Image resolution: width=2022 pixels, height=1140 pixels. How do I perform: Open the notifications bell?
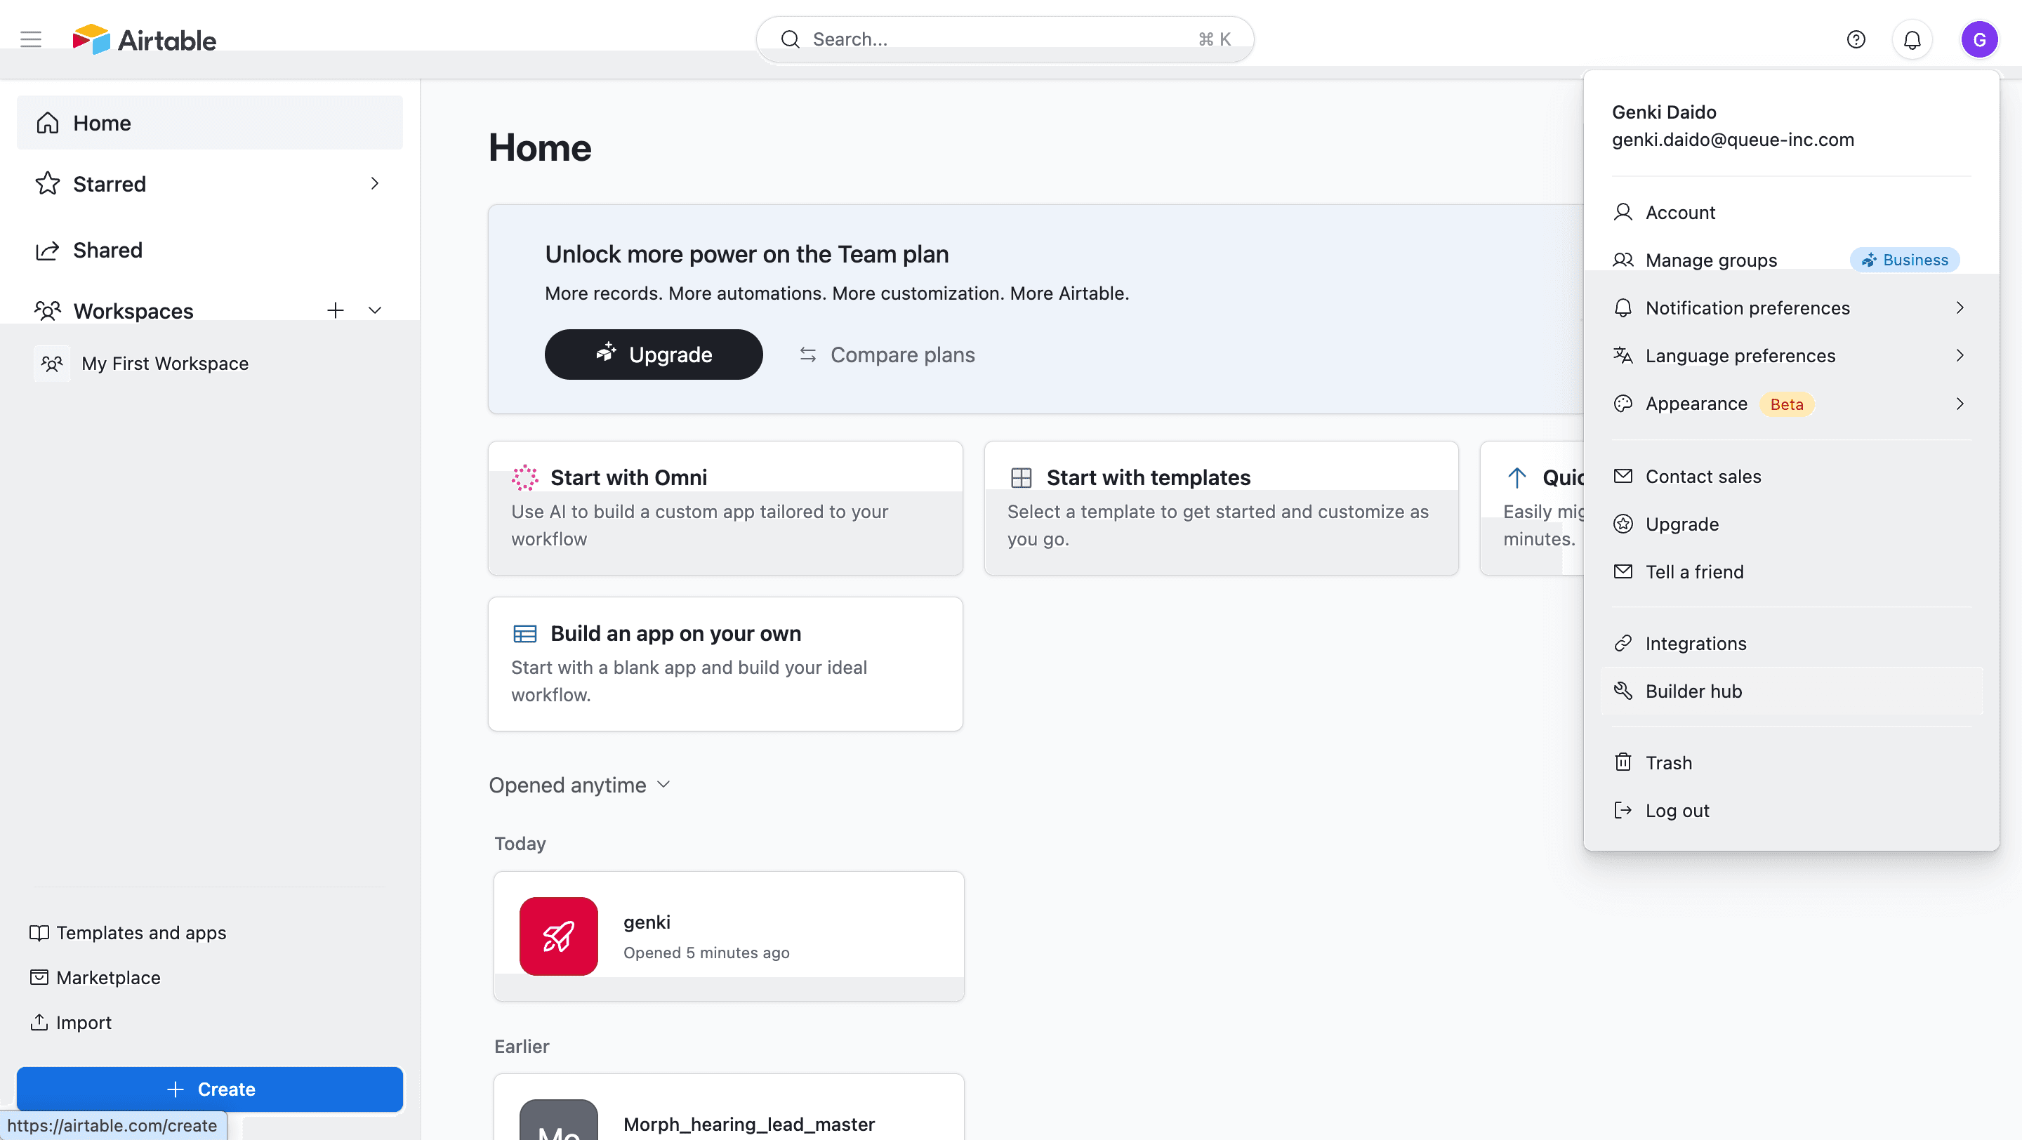[1912, 39]
